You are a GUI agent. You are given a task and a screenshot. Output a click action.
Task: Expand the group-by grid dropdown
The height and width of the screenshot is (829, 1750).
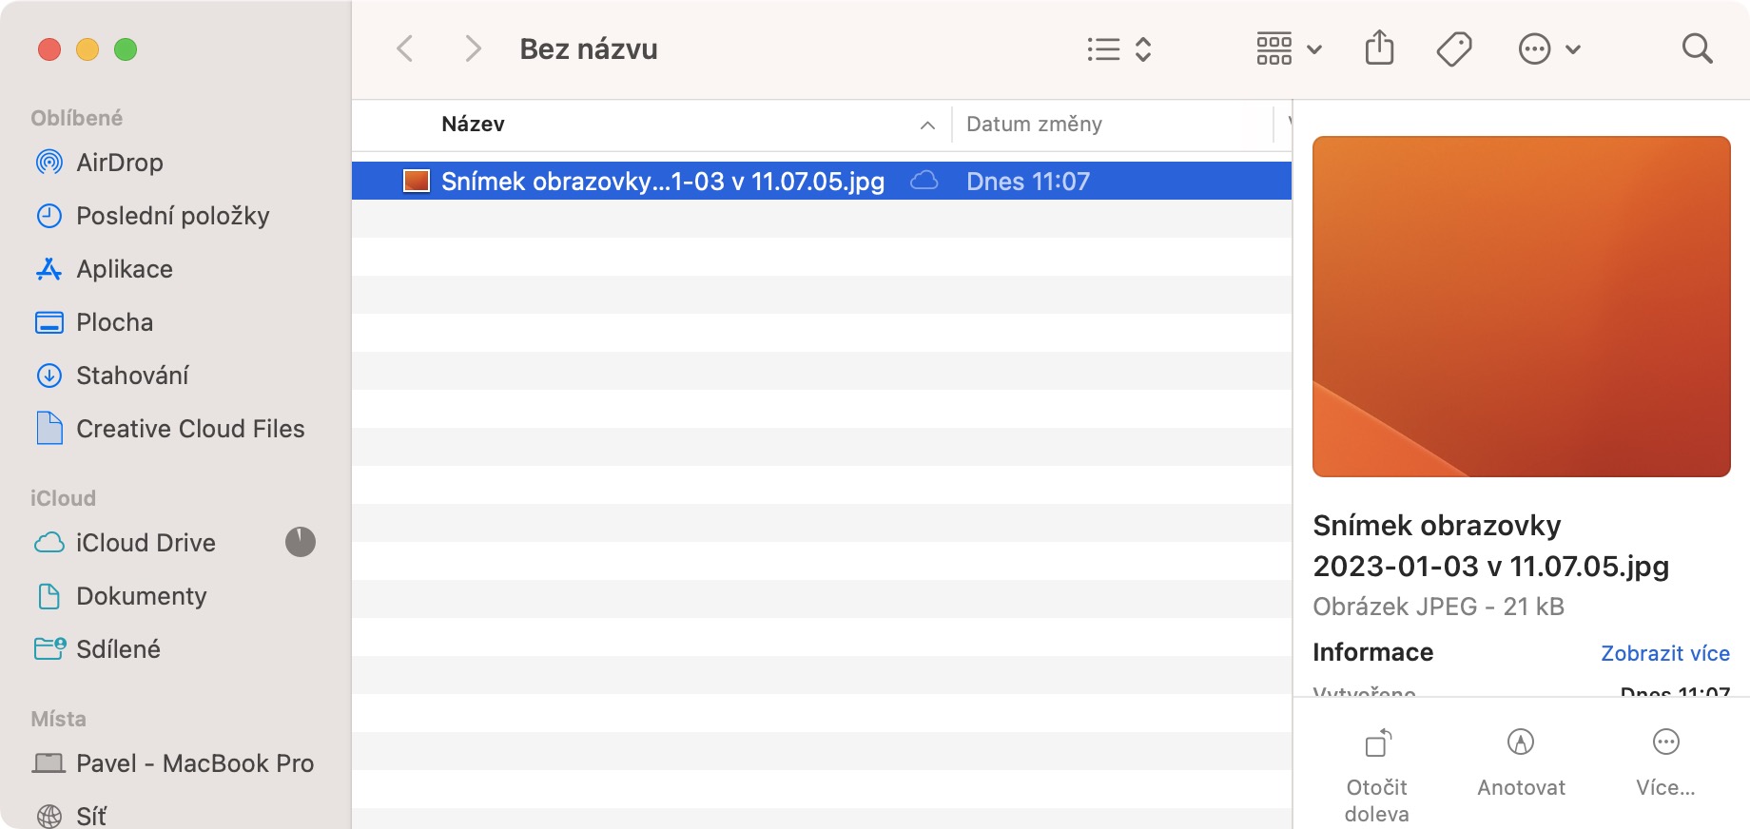[x=1289, y=48]
